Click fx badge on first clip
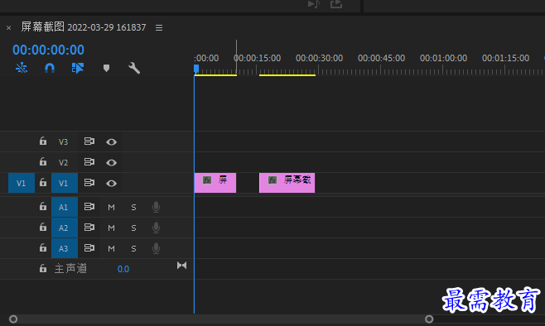 [x=207, y=180]
